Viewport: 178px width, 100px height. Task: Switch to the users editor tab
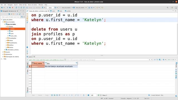point(53,11)
